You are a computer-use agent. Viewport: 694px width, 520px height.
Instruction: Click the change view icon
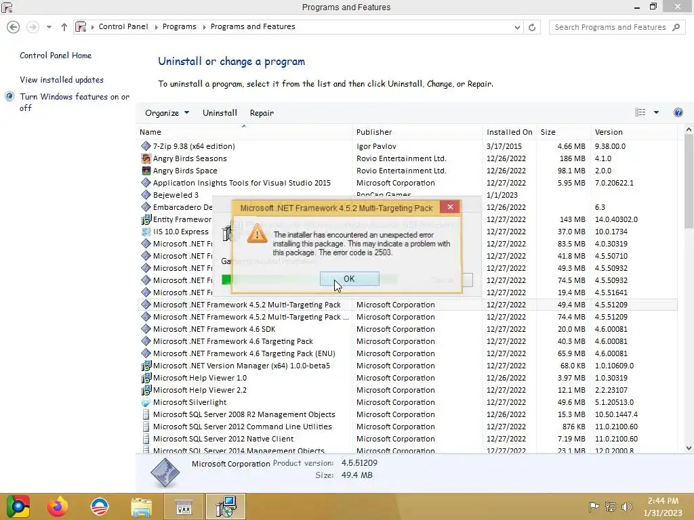[640, 112]
